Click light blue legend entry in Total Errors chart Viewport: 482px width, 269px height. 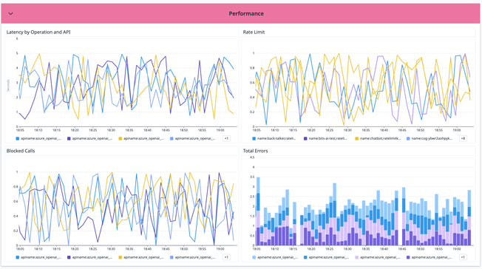[275, 257]
